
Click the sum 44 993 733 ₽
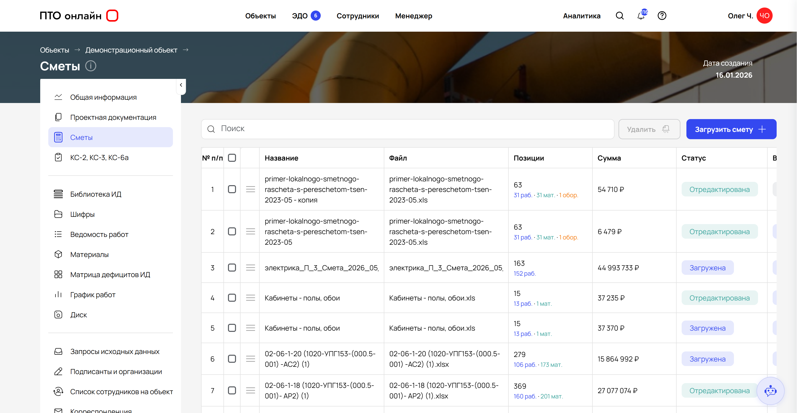click(x=618, y=268)
